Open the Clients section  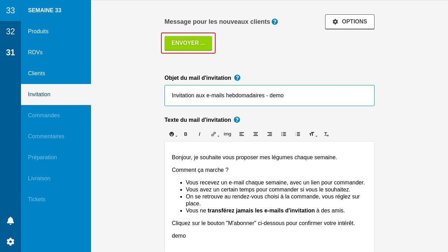36,73
